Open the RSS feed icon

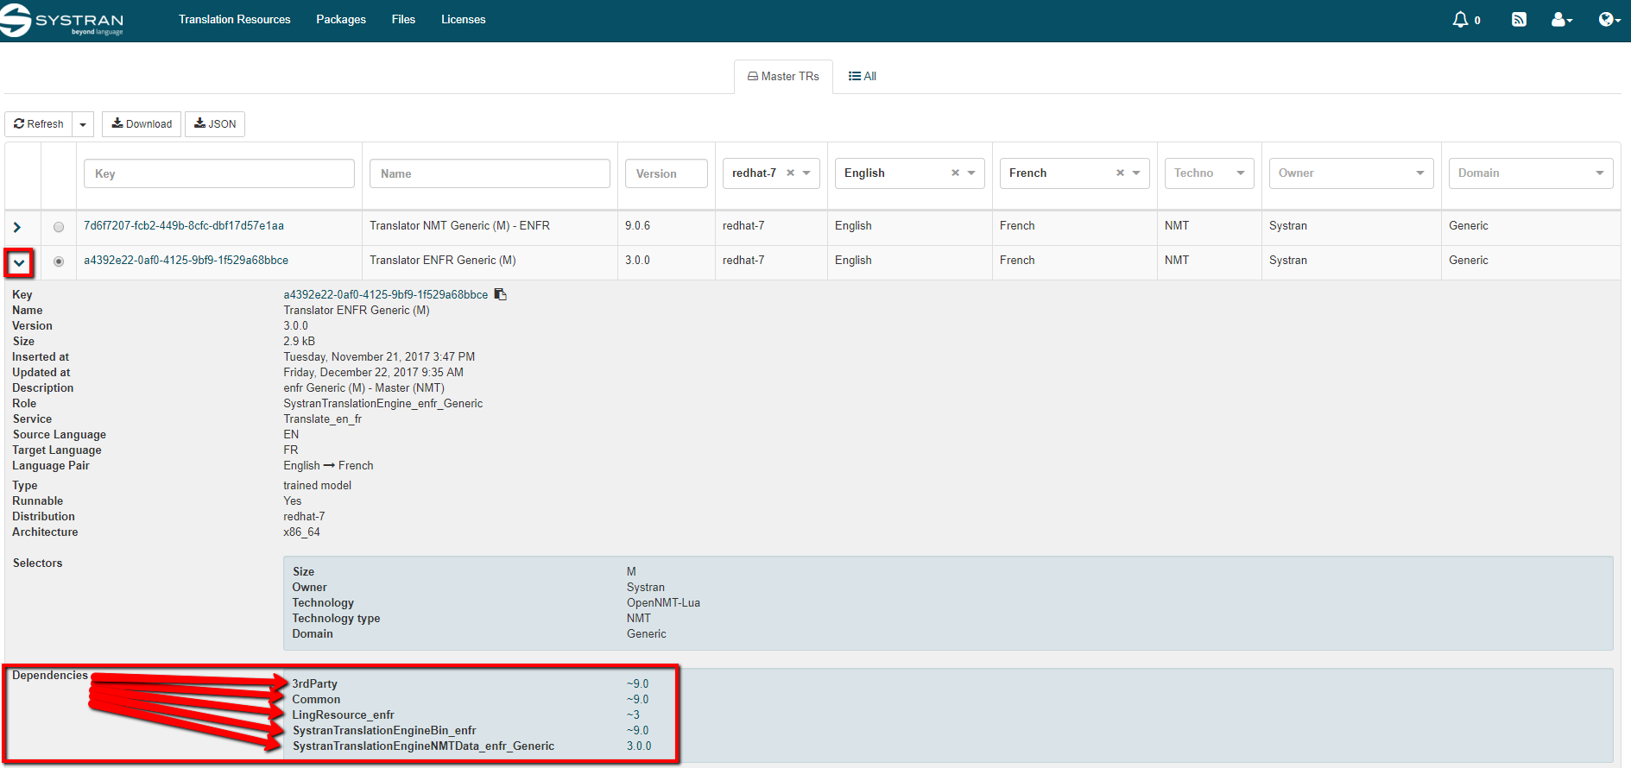tap(1519, 19)
